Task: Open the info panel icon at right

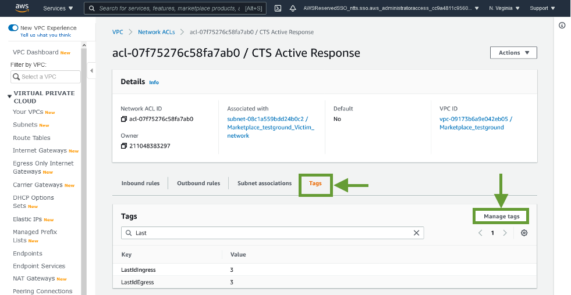Action: [x=562, y=25]
